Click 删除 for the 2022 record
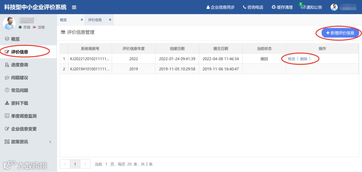362x172 pixels. click(x=304, y=59)
